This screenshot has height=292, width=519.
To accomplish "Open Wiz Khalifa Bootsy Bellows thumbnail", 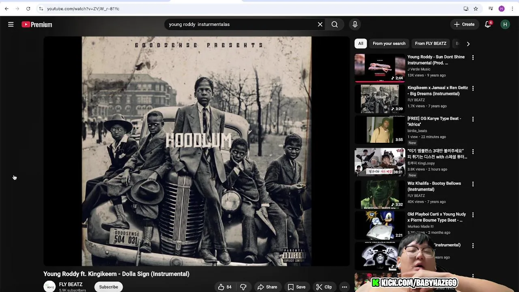I will point(380,194).
